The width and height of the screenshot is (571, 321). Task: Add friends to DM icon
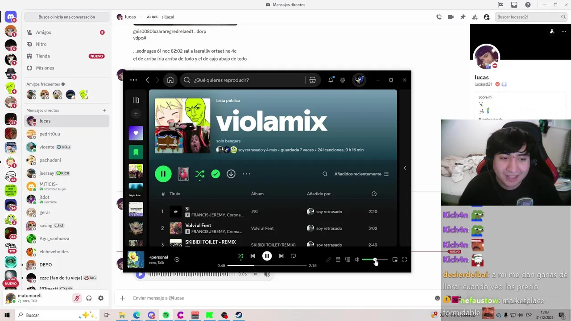(475, 17)
